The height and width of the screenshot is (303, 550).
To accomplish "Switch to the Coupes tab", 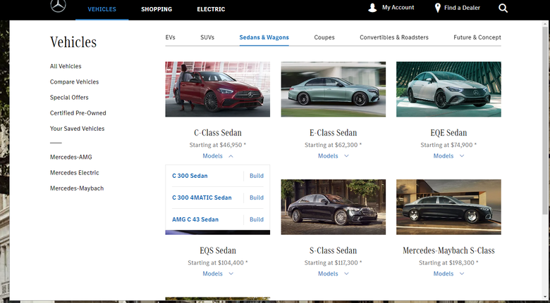I will 324,37.
